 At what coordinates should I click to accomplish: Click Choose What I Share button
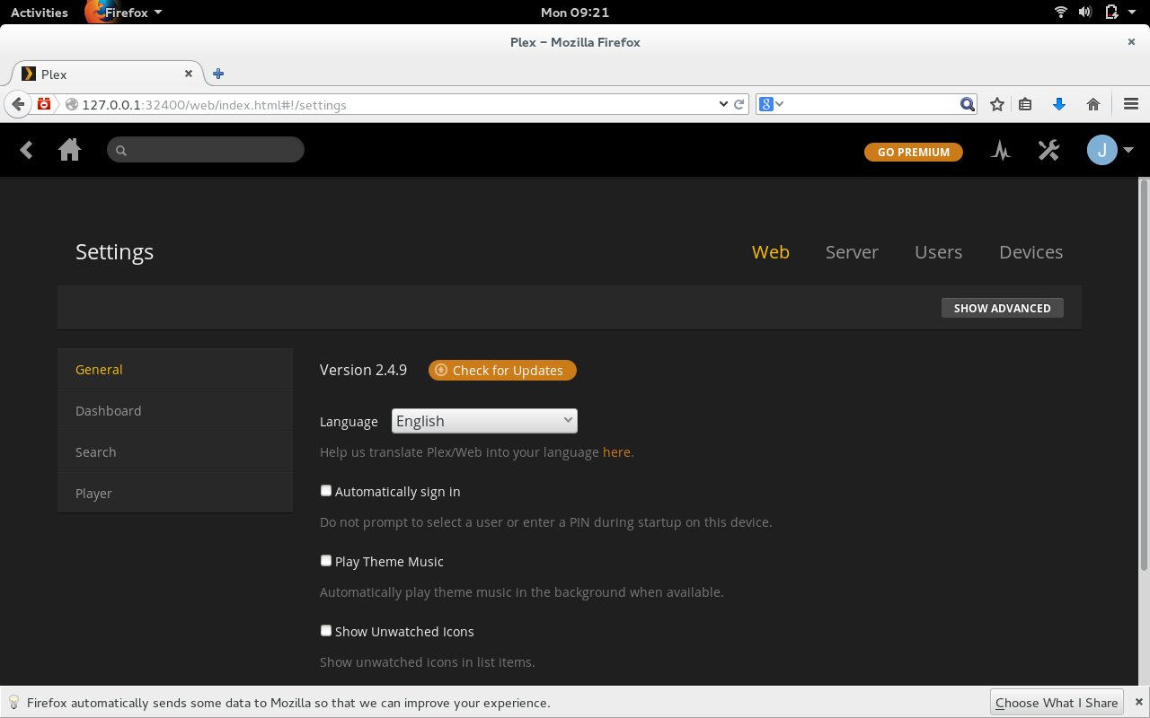pos(1057,703)
